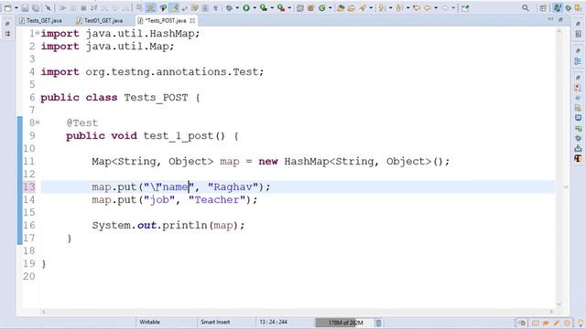The image size is (586, 329).
Task: Minimize the editor area
Action: click(550, 19)
